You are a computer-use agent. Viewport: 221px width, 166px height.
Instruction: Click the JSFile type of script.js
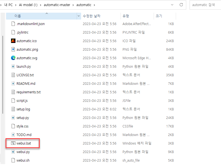tap(126, 101)
